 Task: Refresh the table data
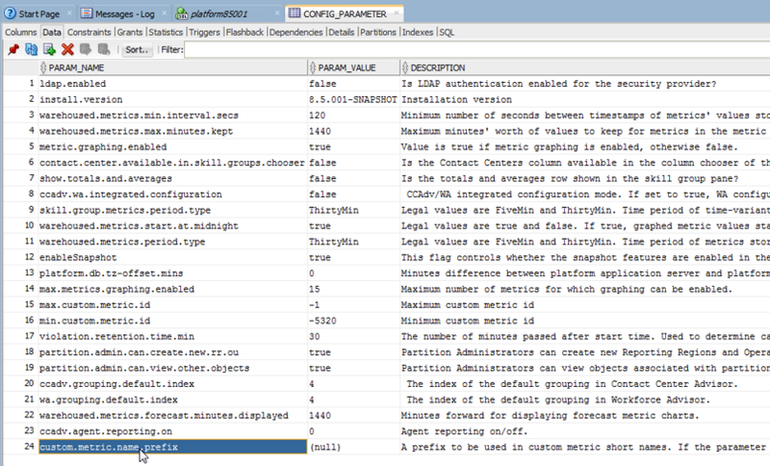pyautogui.click(x=30, y=49)
